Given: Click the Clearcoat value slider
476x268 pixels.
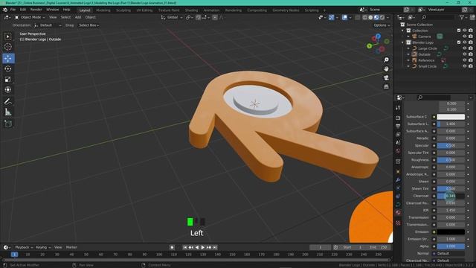Looking at the screenshot, I should click(451, 196).
